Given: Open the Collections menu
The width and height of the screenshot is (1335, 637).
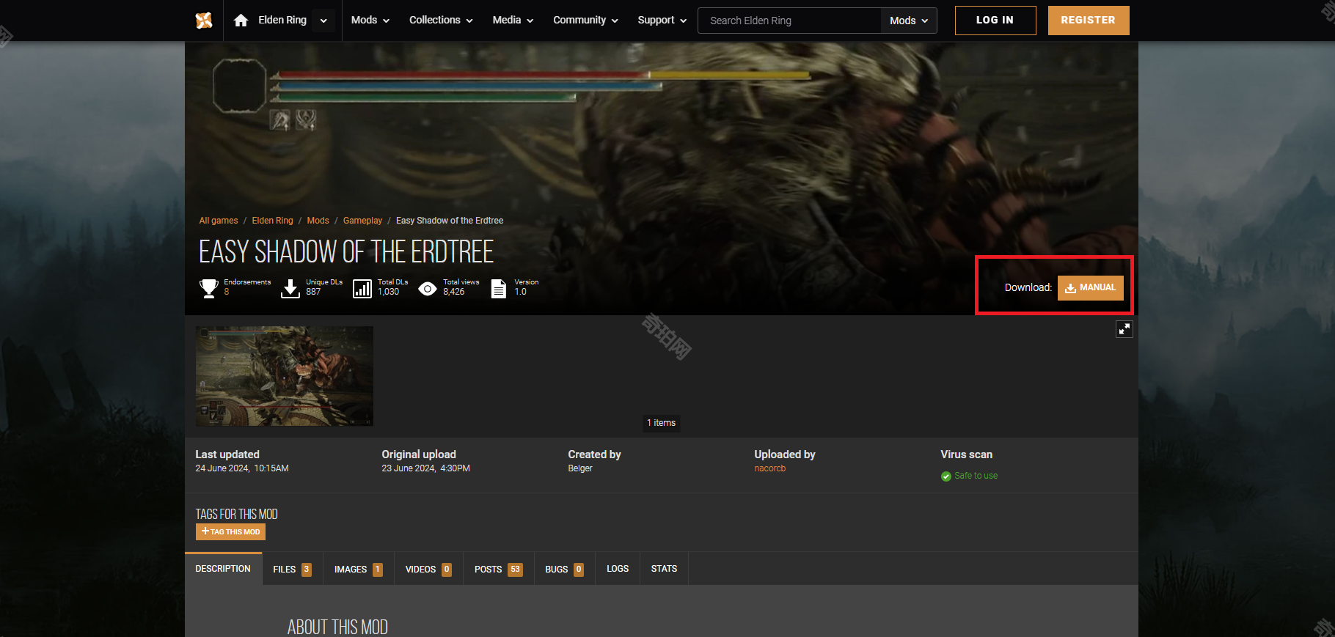Looking at the screenshot, I should (x=441, y=21).
